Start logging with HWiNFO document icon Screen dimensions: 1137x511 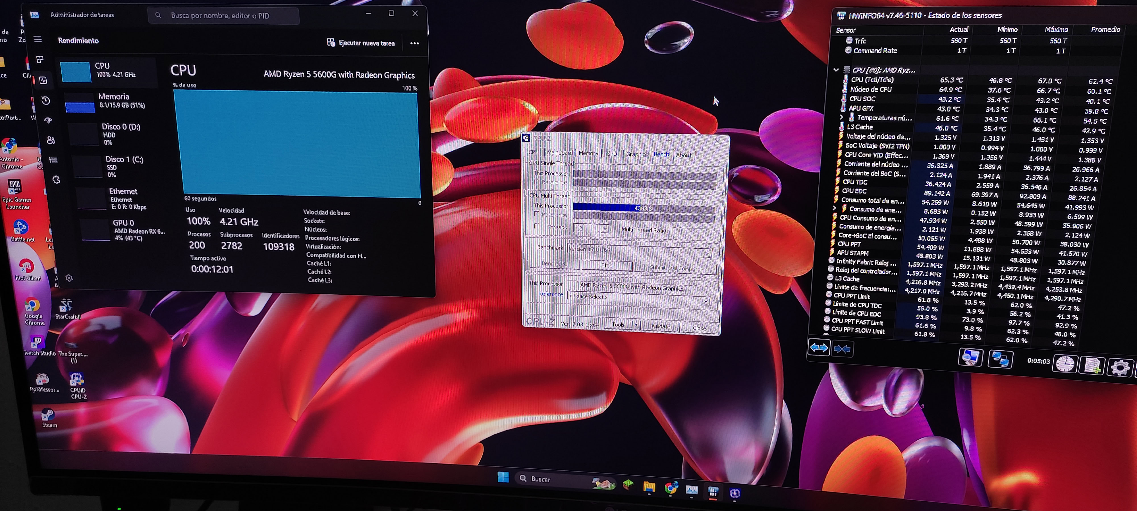click(1092, 365)
